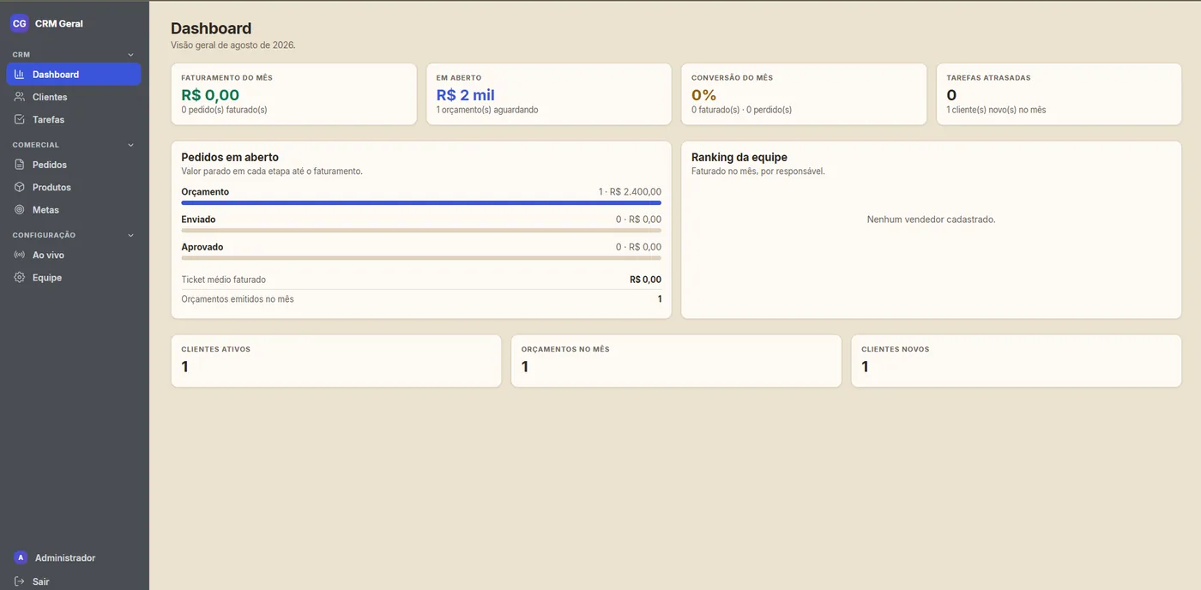
Task: Open the Metas page
Action: click(x=74, y=209)
